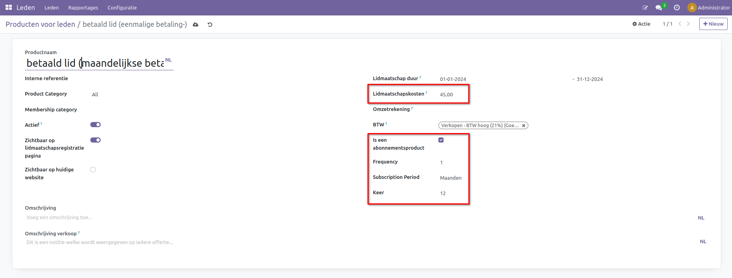Check Zichtbaar op huidige website checkbox

[x=93, y=170]
